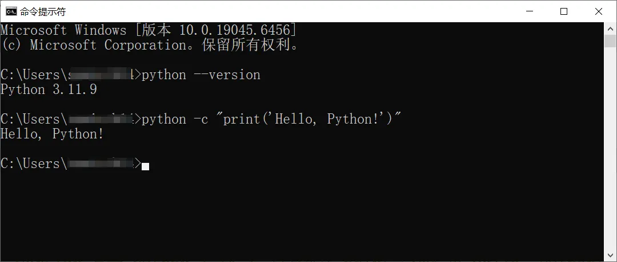
Task: Open the Command Prompt system menu icon
Action: point(10,11)
